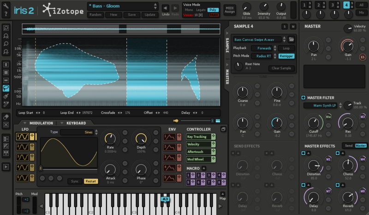
Task: Select the zoom in magnifier tool
Action: click(x=6, y=44)
